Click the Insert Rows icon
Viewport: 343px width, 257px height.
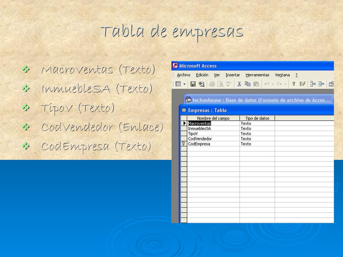click(313, 84)
